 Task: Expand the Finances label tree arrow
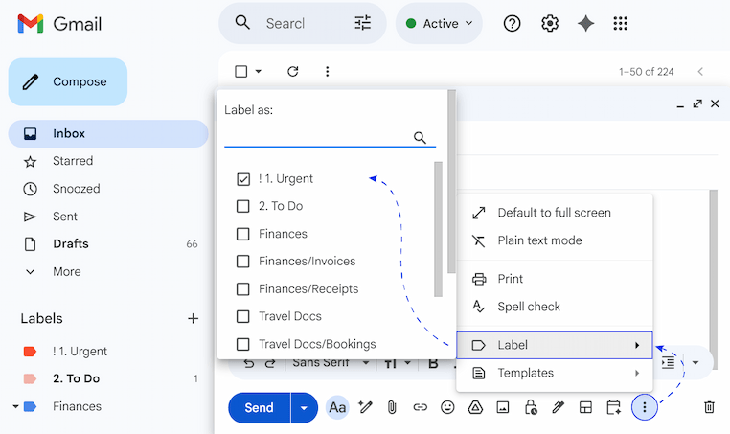point(15,406)
